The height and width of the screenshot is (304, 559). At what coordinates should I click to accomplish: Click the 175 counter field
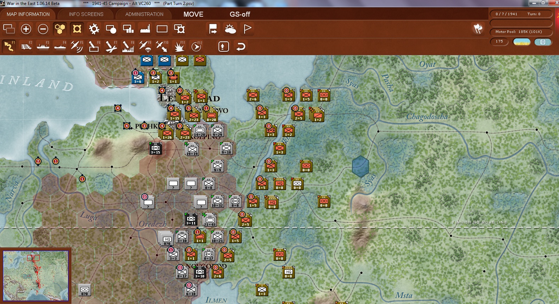[x=499, y=41]
